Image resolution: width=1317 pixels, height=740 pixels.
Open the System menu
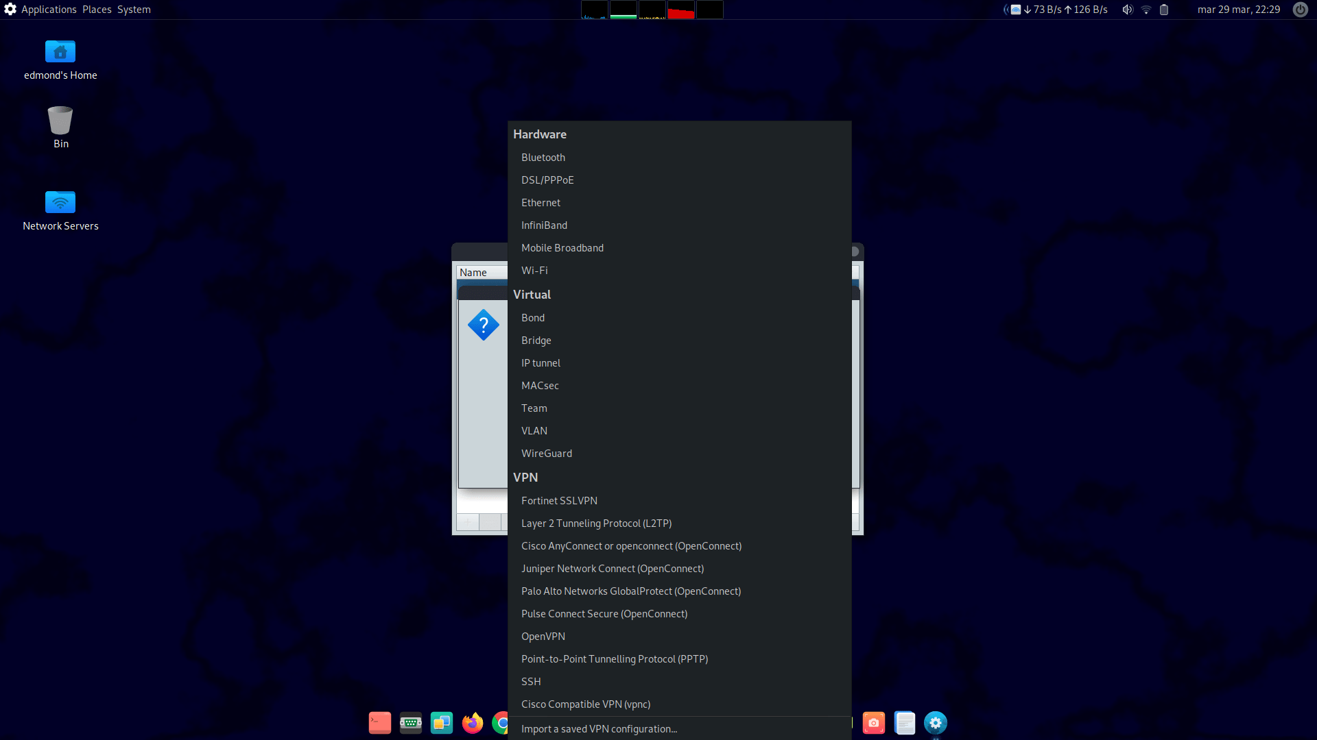(x=134, y=10)
